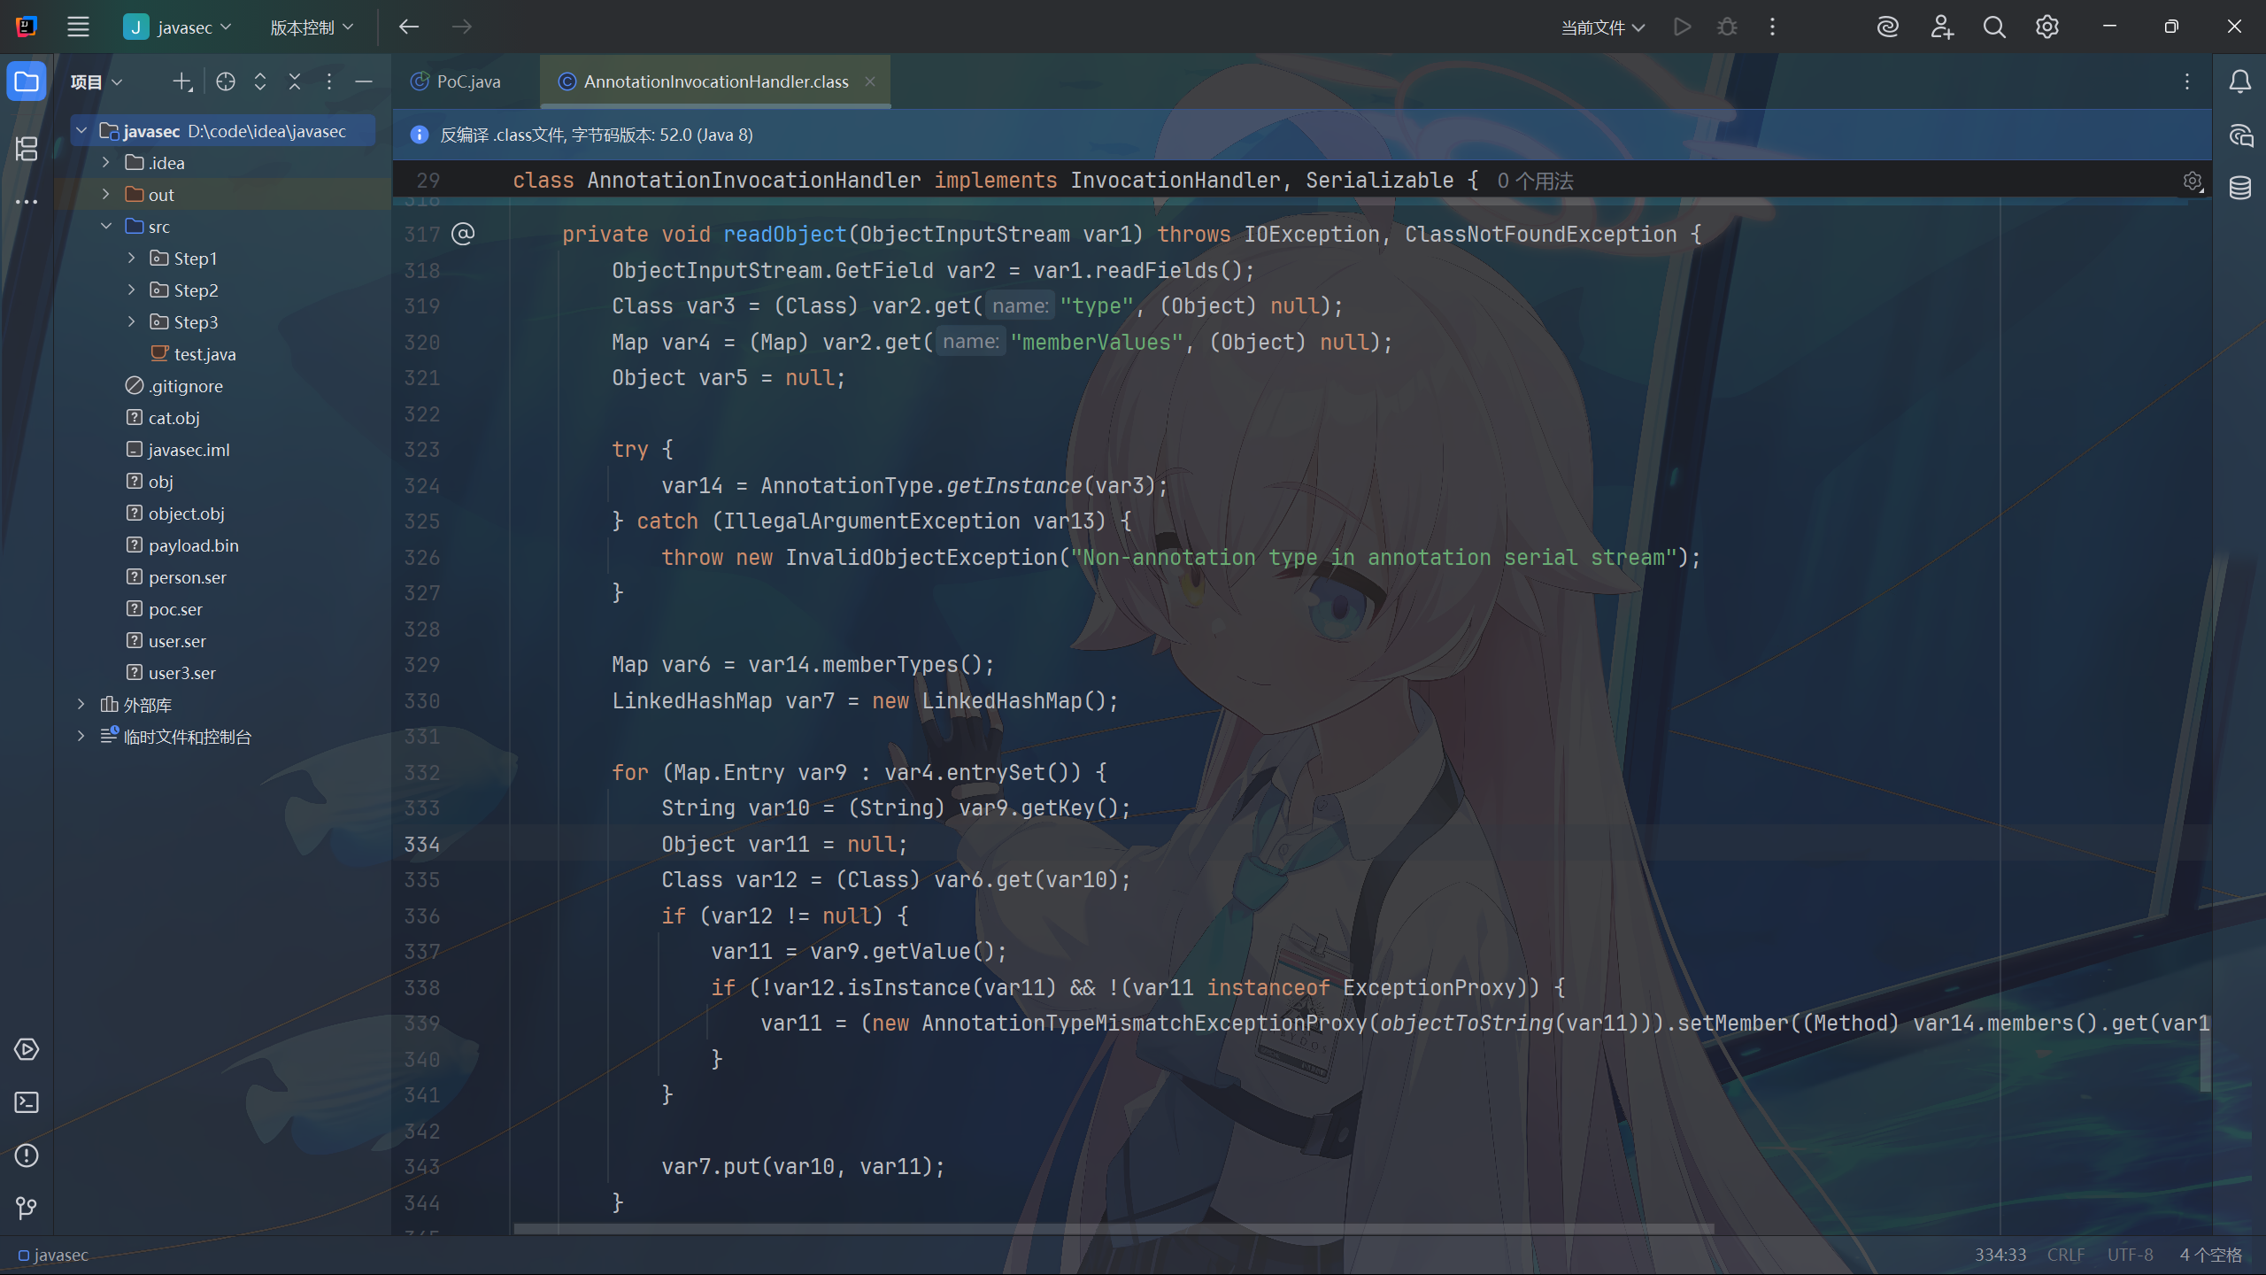2266x1275 pixels.
Task: Select the AnnotationInvocationHandler.class tab
Action: point(716,81)
